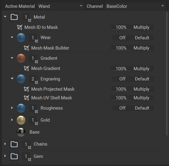Collapse the Gradient layer arrow

click(x=12, y=58)
